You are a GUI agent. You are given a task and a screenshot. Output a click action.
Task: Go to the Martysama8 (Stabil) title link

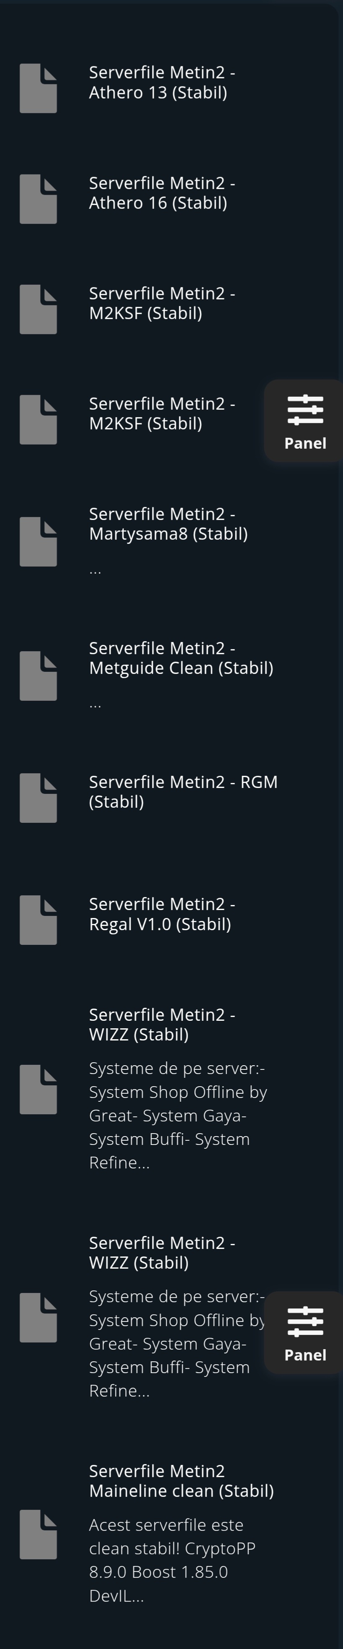tap(168, 524)
